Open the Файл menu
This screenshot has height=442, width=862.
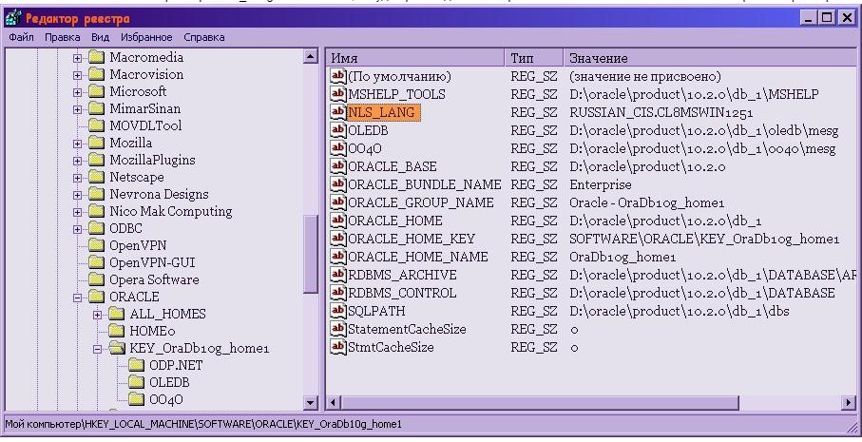coord(21,37)
